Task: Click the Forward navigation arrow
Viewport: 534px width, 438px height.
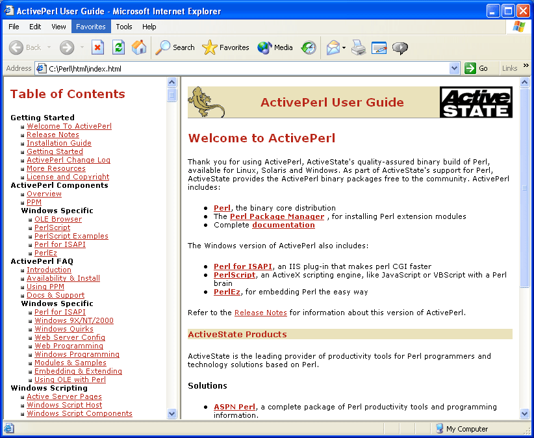Action: pos(67,47)
